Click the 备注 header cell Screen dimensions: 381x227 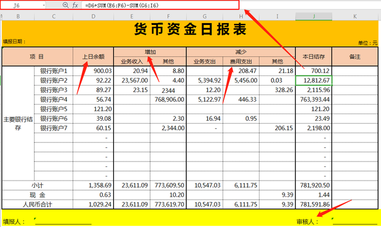(355, 56)
